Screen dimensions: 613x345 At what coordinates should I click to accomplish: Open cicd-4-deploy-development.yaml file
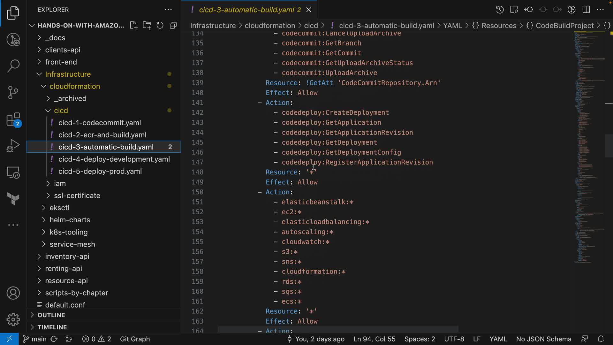114,159
